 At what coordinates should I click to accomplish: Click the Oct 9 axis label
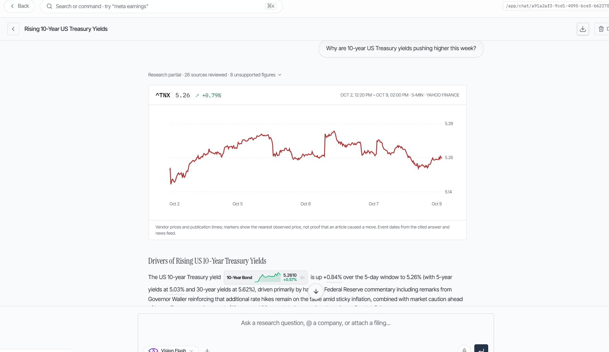(x=436, y=204)
